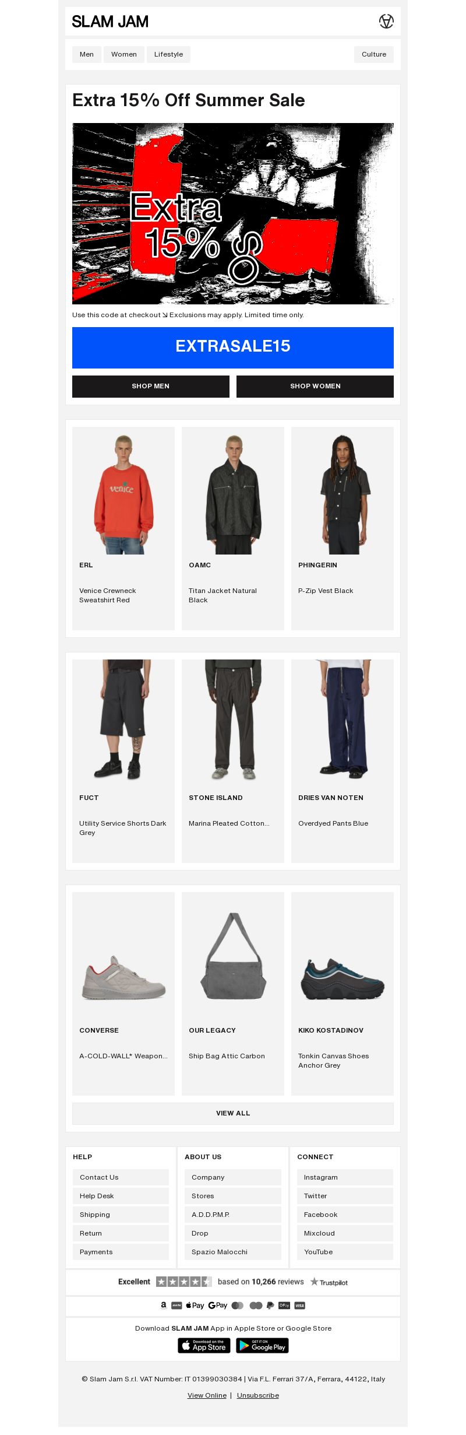Click the blue EXTRASALE15 code banner

[x=233, y=348]
